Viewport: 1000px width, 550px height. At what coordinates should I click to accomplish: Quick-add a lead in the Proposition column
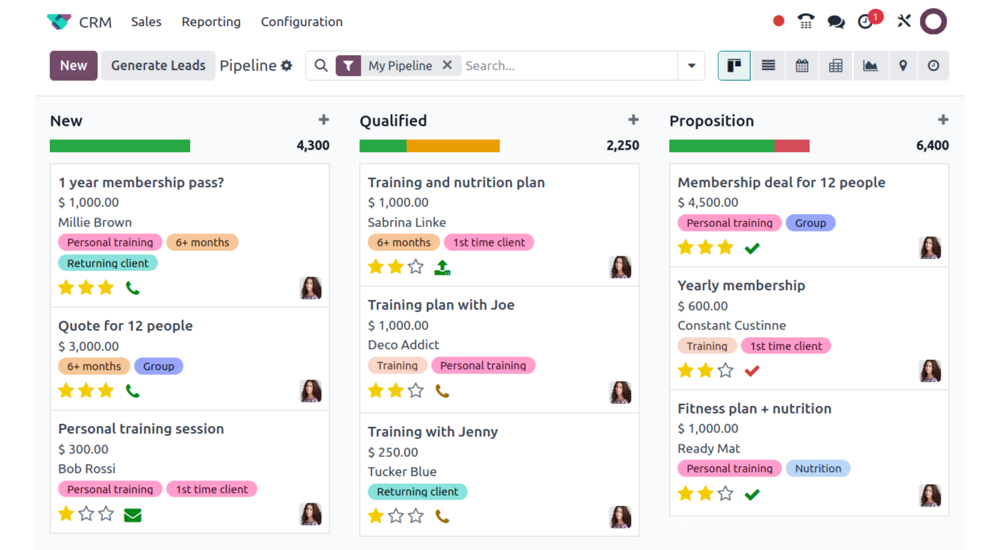[943, 120]
